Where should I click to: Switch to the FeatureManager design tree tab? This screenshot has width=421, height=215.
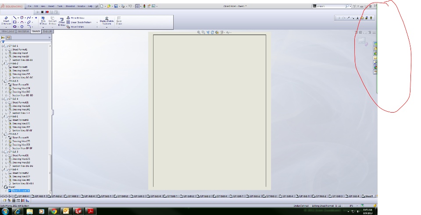click(3, 38)
